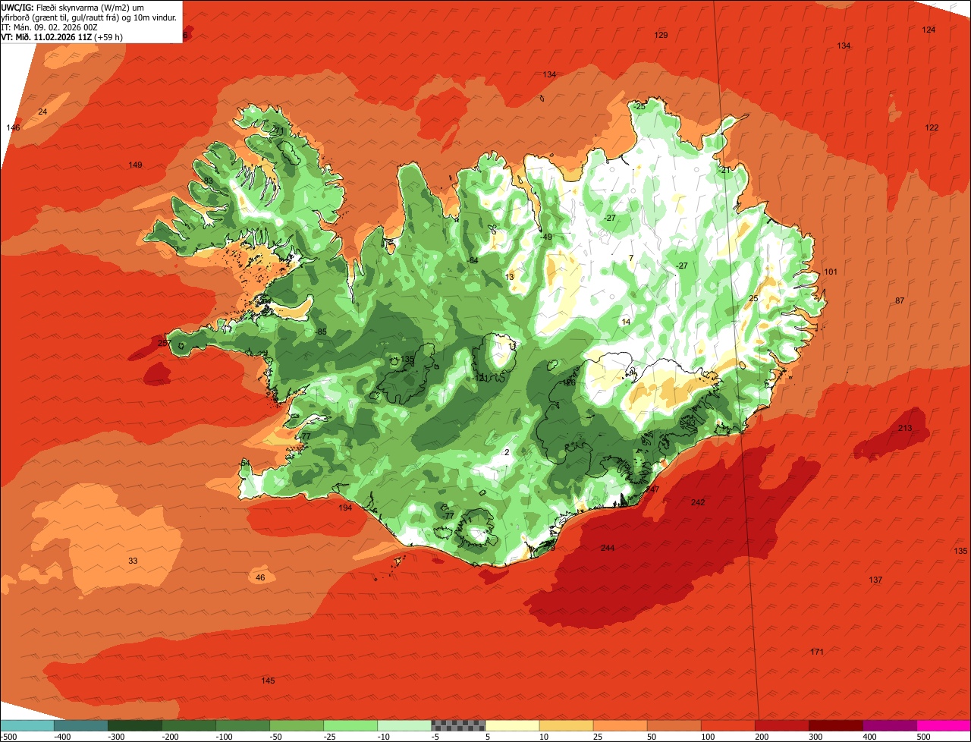Click the map value '33'

tap(133, 561)
